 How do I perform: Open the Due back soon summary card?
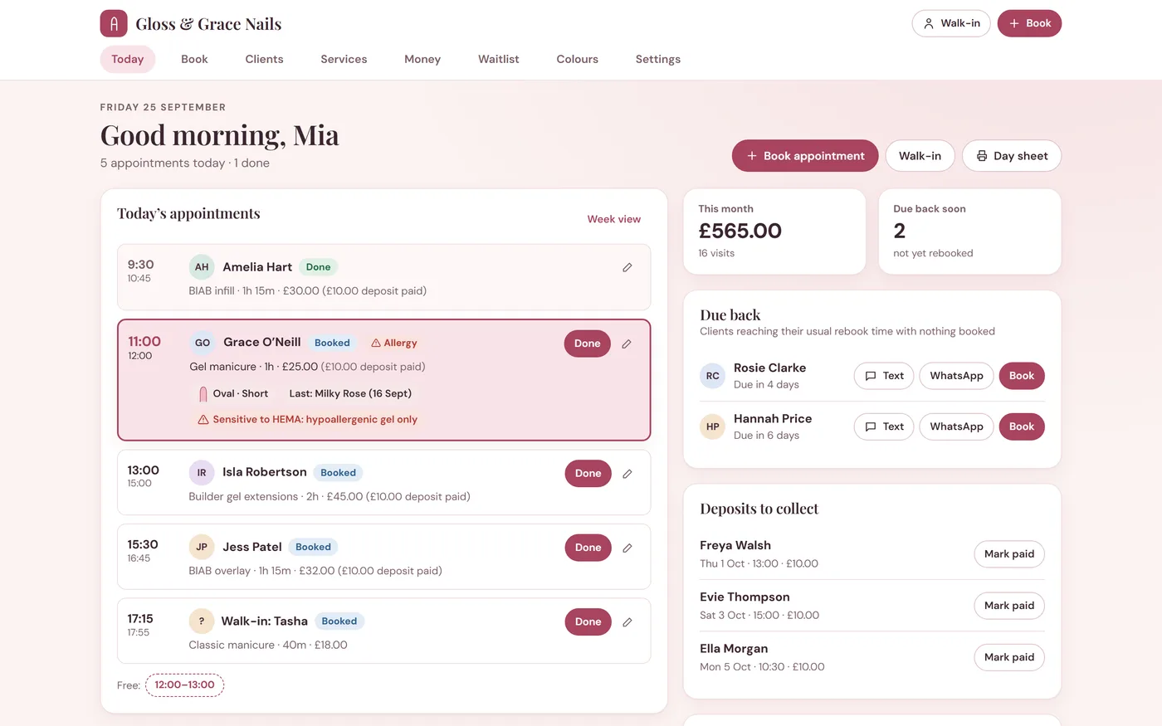(x=969, y=231)
